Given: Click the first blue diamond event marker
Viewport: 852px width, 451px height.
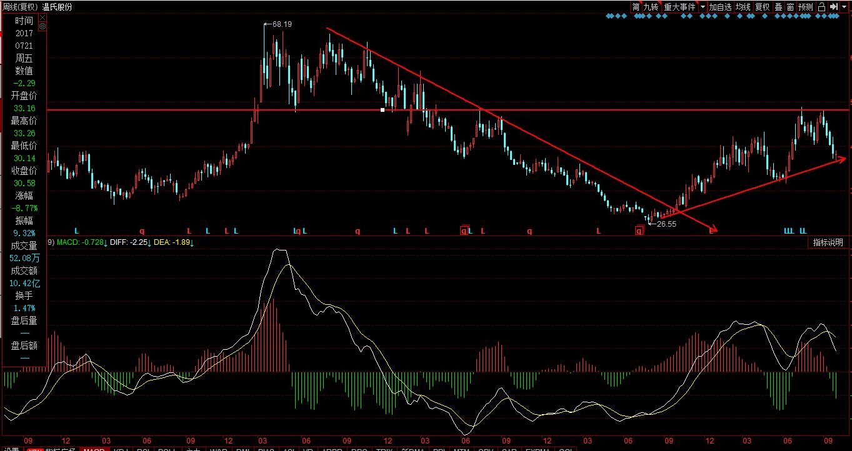Looking at the screenshot, I should (x=609, y=16).
